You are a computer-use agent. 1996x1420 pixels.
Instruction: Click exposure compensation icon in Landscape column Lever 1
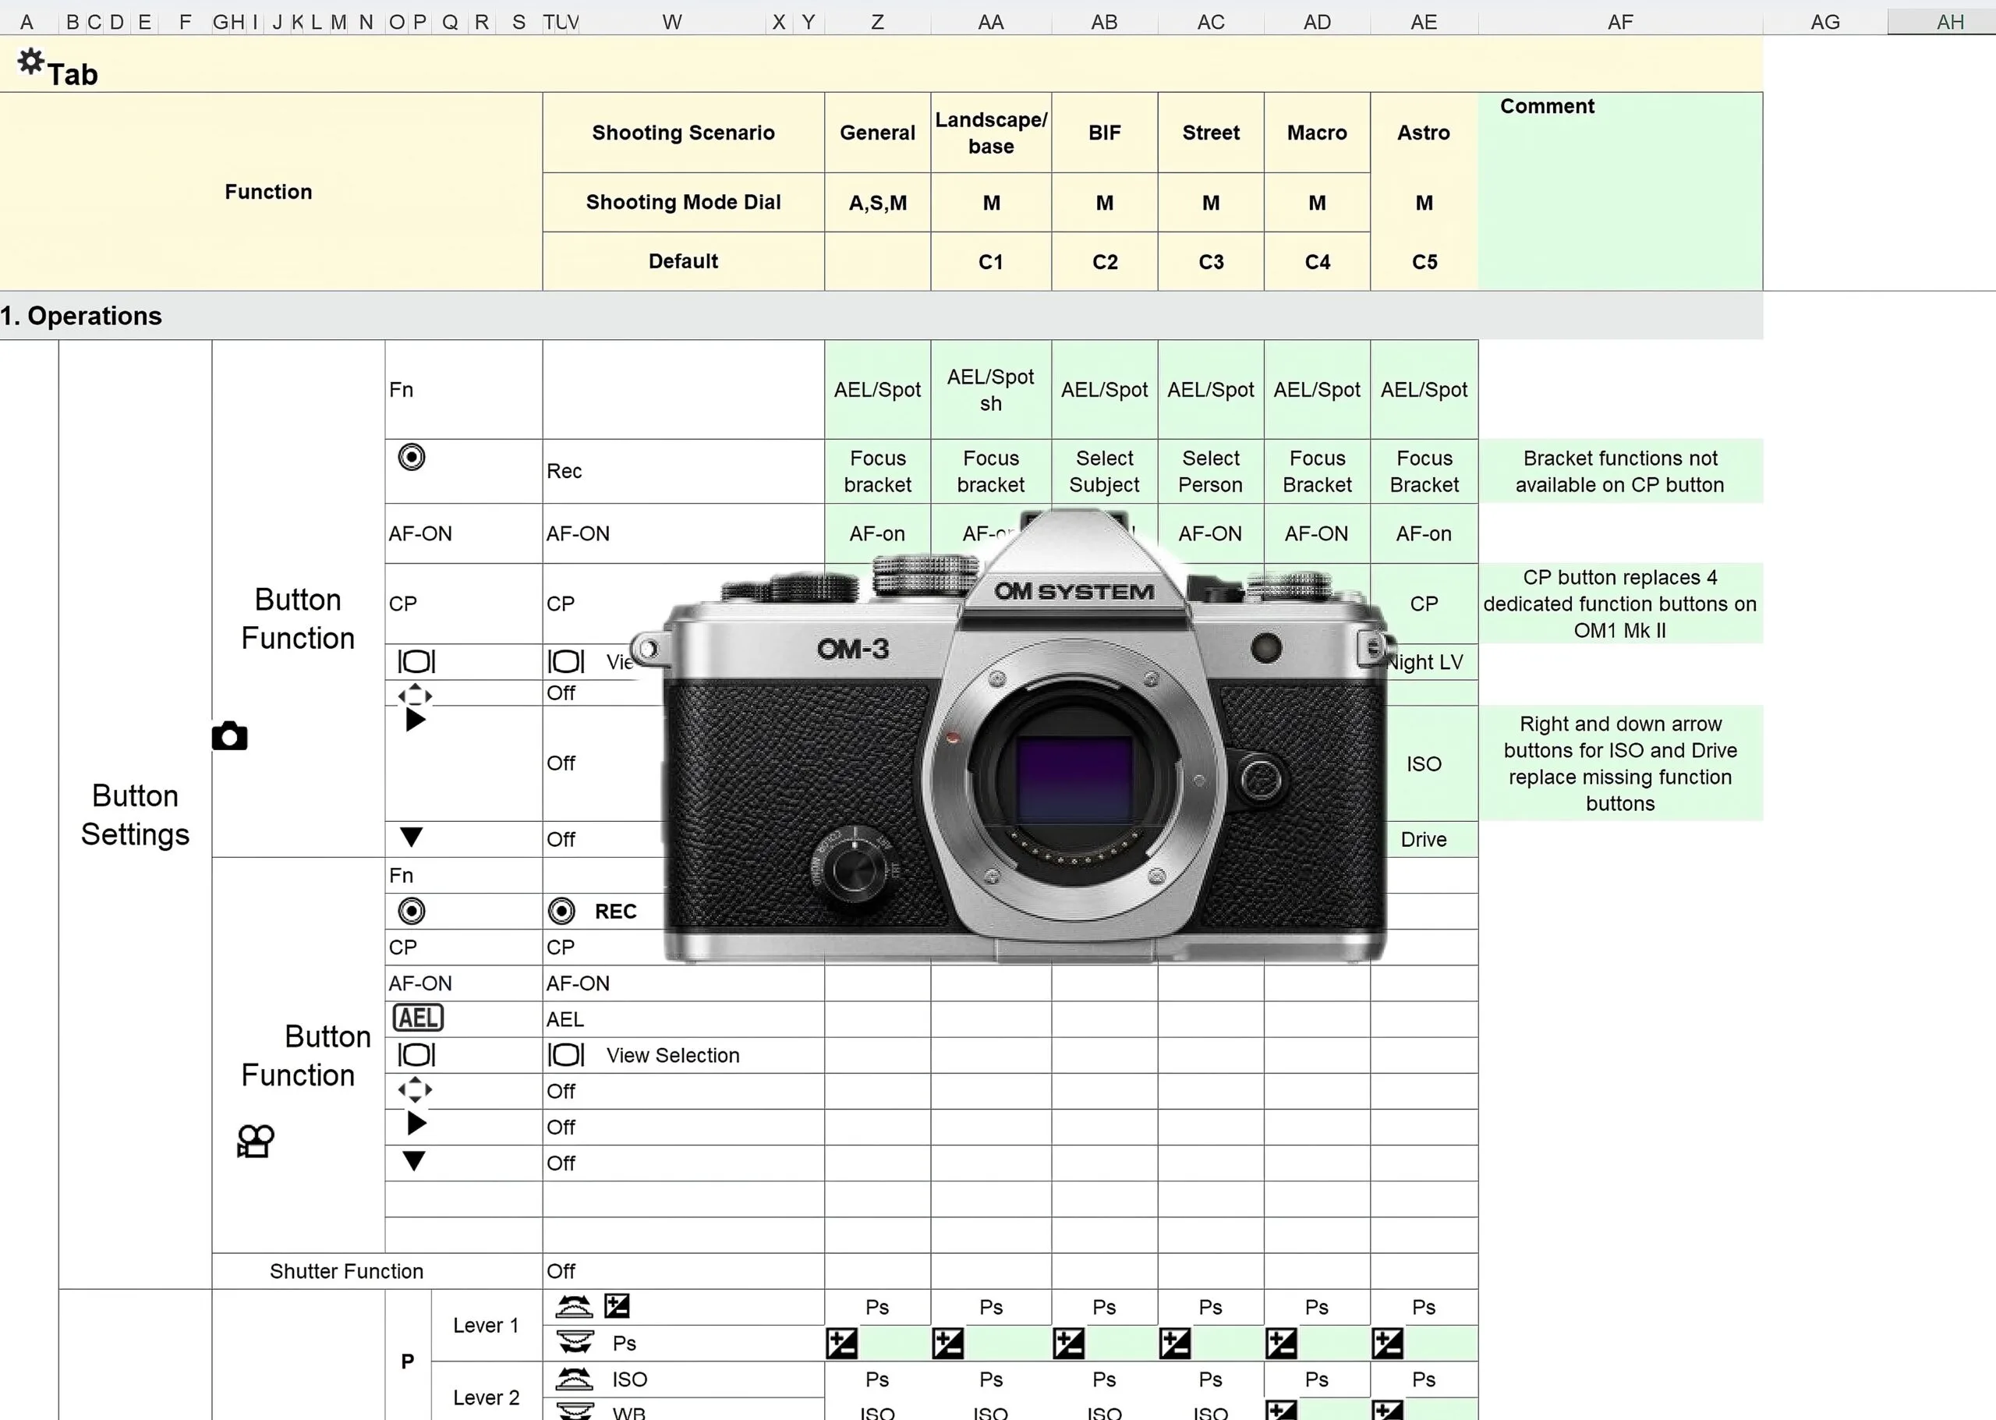[949, 1343]
